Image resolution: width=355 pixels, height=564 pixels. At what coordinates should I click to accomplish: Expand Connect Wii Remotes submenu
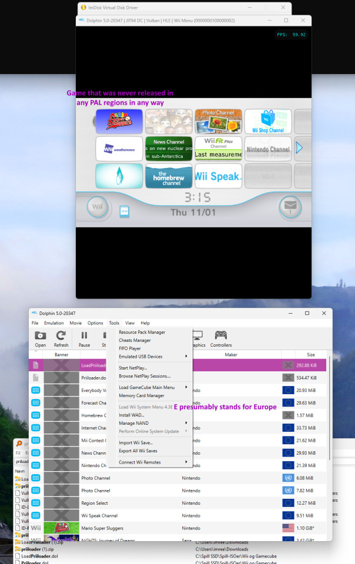coord(150,462)
